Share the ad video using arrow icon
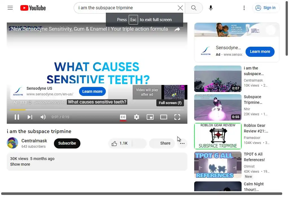 click(x=177, y=29)
